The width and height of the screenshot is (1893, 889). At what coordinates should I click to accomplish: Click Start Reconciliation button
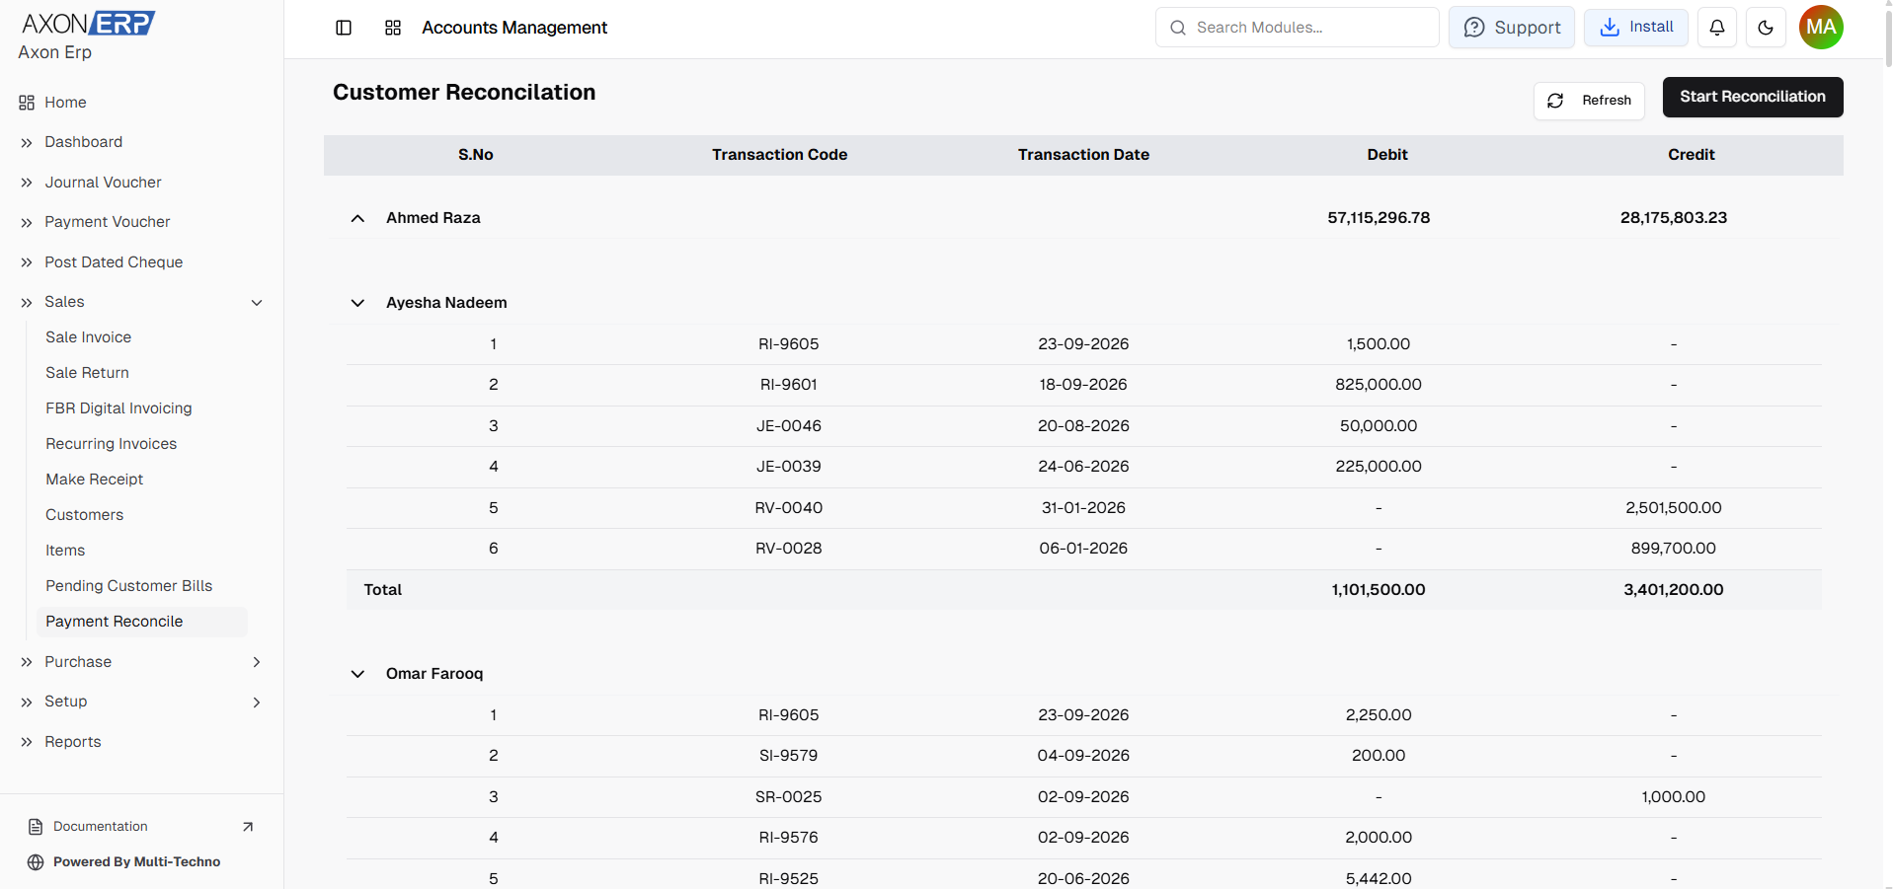tap(1753, 97)
